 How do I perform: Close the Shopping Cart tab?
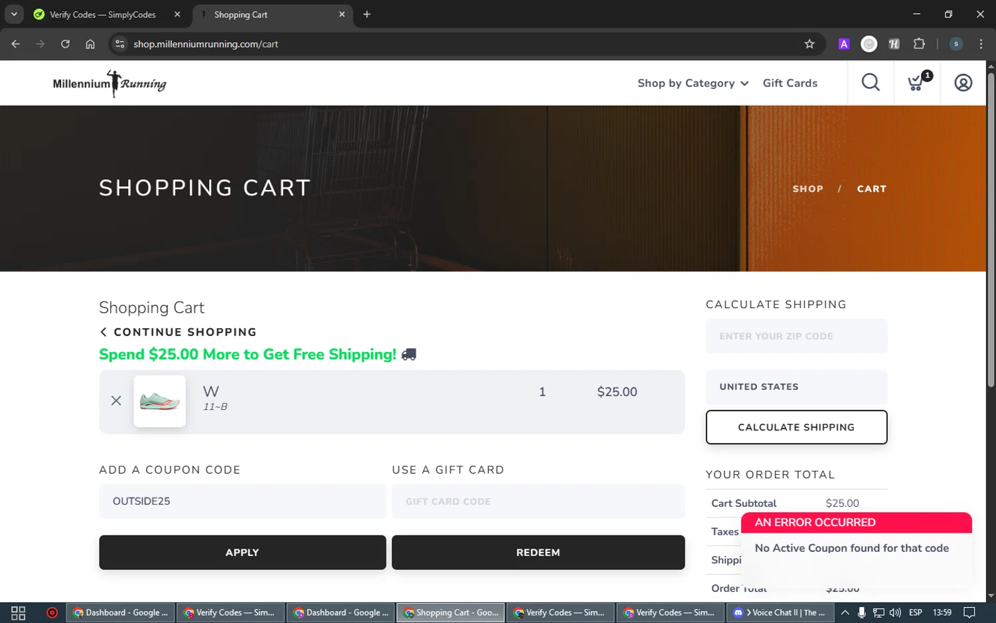(342, 14)
